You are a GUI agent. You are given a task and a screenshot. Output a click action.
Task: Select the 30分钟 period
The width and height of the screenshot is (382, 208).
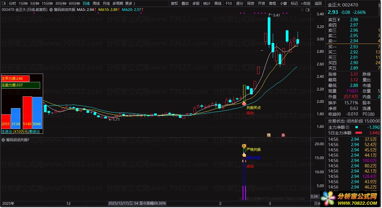coord(61,4)
